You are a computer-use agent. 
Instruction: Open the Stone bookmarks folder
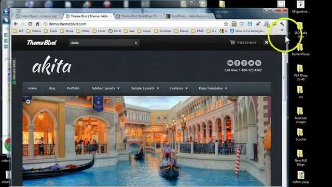[x=67, y=31]
